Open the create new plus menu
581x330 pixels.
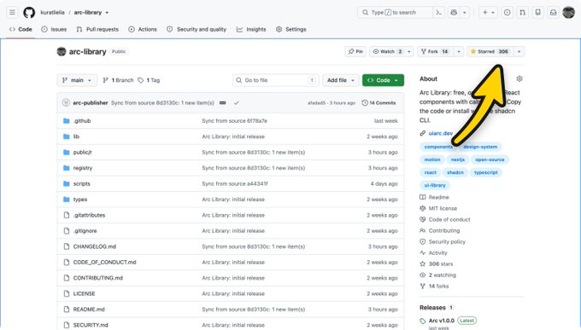tap(488, 12)
